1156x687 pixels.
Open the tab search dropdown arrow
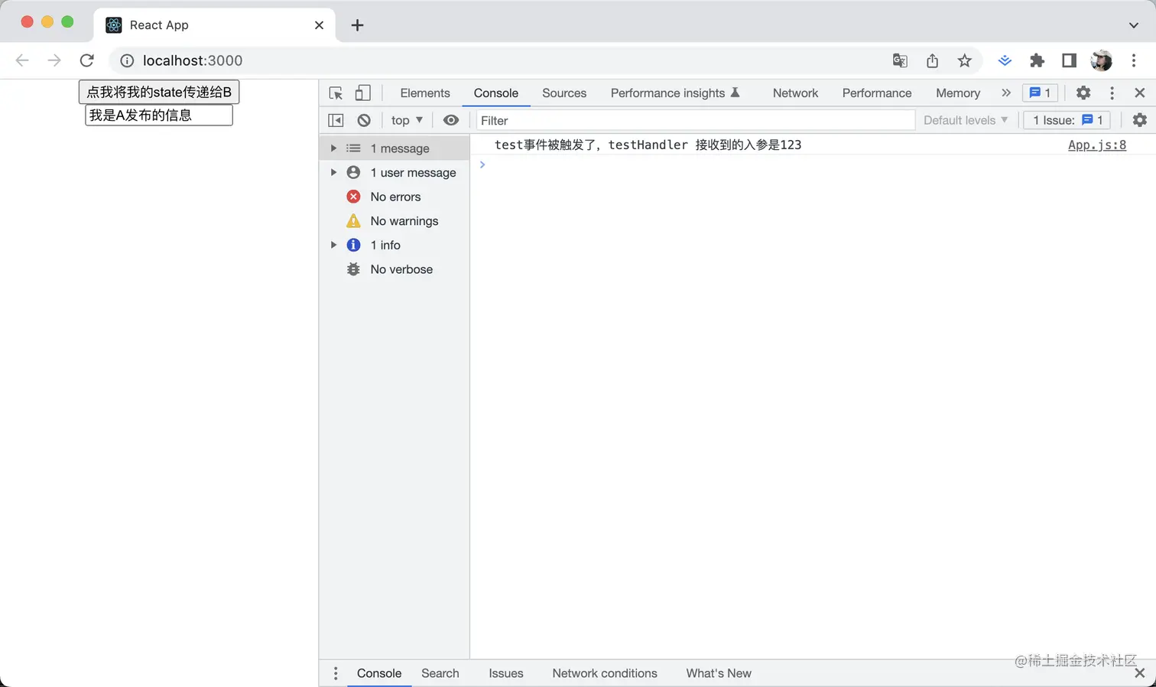[x=1134, y=25]
